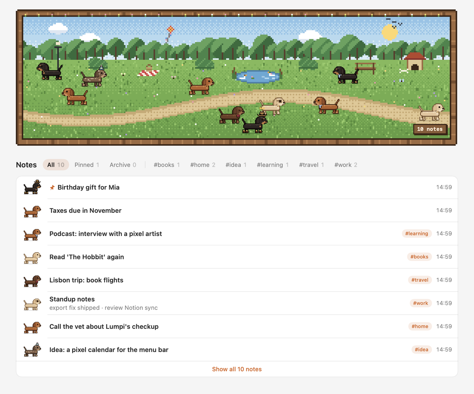Select the dark brown dog icon for Lisbon trip
The width and height of the screenshot is (474, 394).
point(32,281)
